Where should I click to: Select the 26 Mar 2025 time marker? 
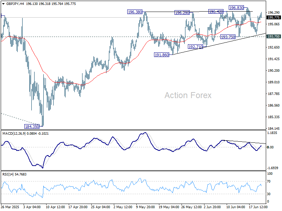click(x=10, y=207)
